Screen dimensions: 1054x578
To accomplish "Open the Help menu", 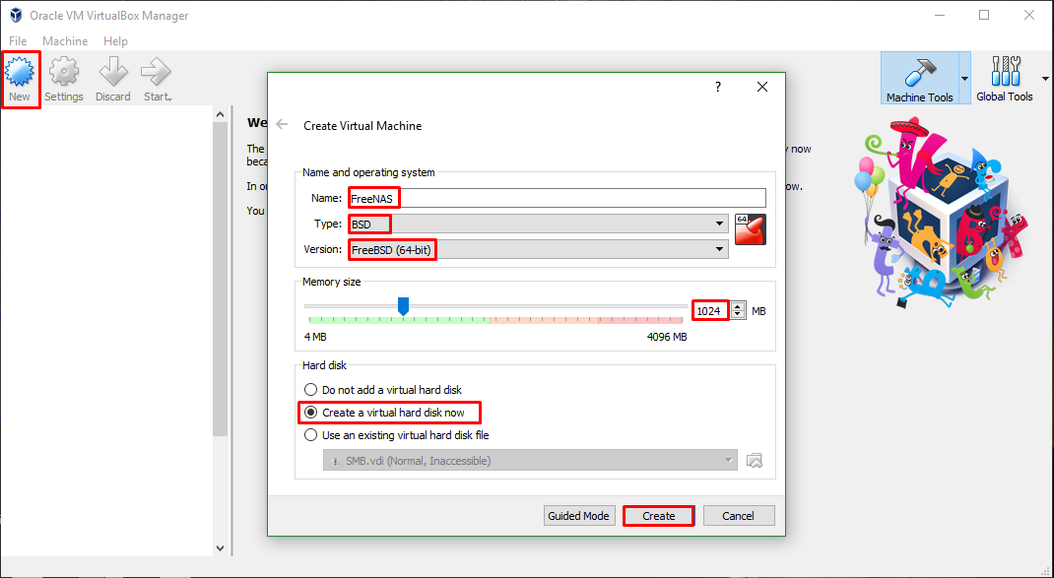I will [x=115, y=41].
